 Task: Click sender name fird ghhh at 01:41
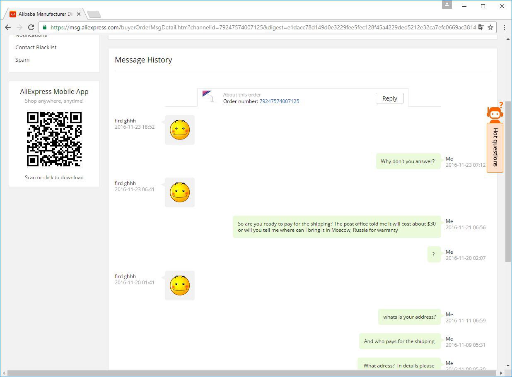125,276
